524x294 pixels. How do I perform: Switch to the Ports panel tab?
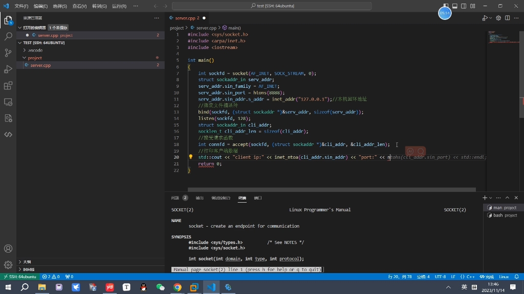[258, 198]
